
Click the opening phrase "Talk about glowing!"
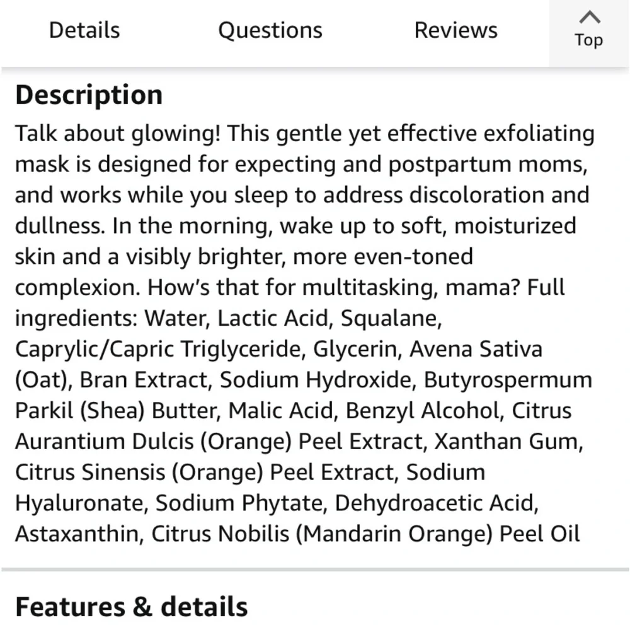(x=118, y=134)
